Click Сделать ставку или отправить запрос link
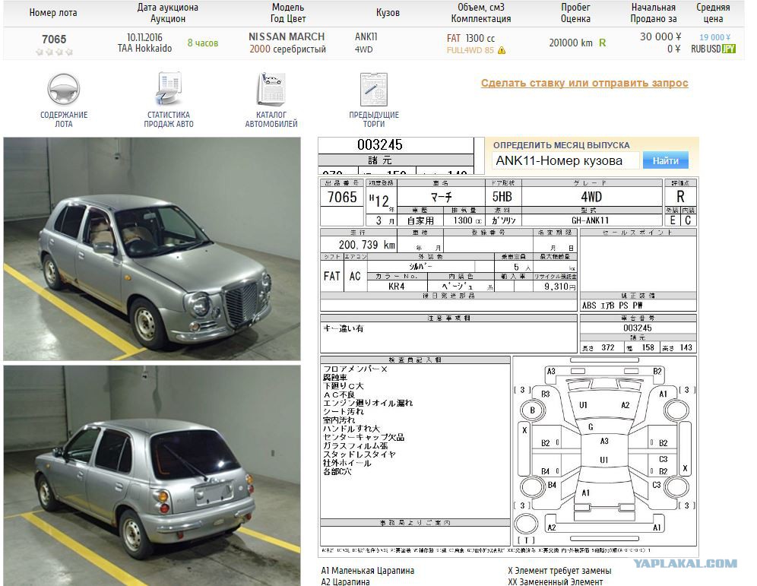 click(584, 83)
